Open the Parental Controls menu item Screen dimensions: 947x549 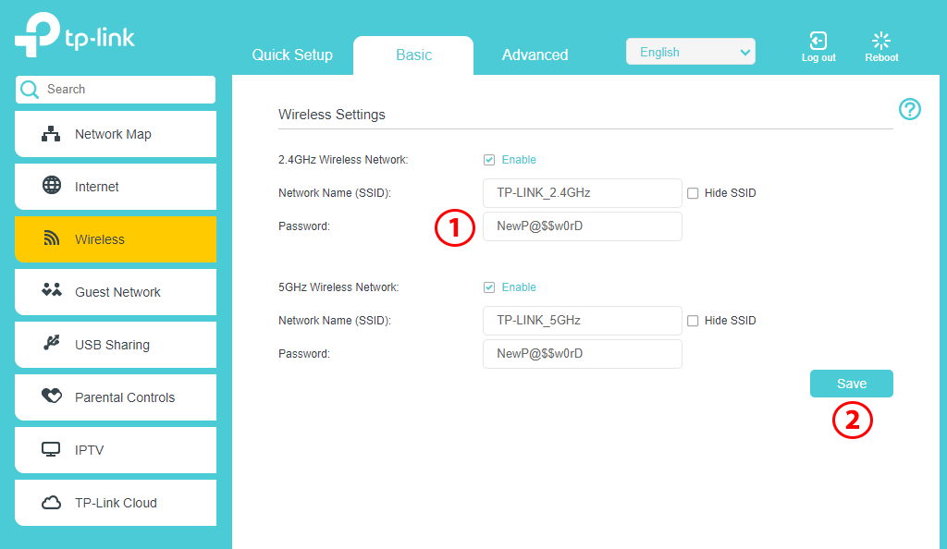[x=116, y=397]
